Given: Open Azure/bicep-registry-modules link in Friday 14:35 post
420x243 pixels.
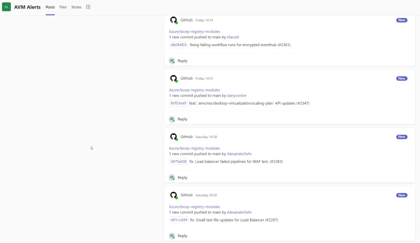Looking at the screenshot, I should (194, 90).
